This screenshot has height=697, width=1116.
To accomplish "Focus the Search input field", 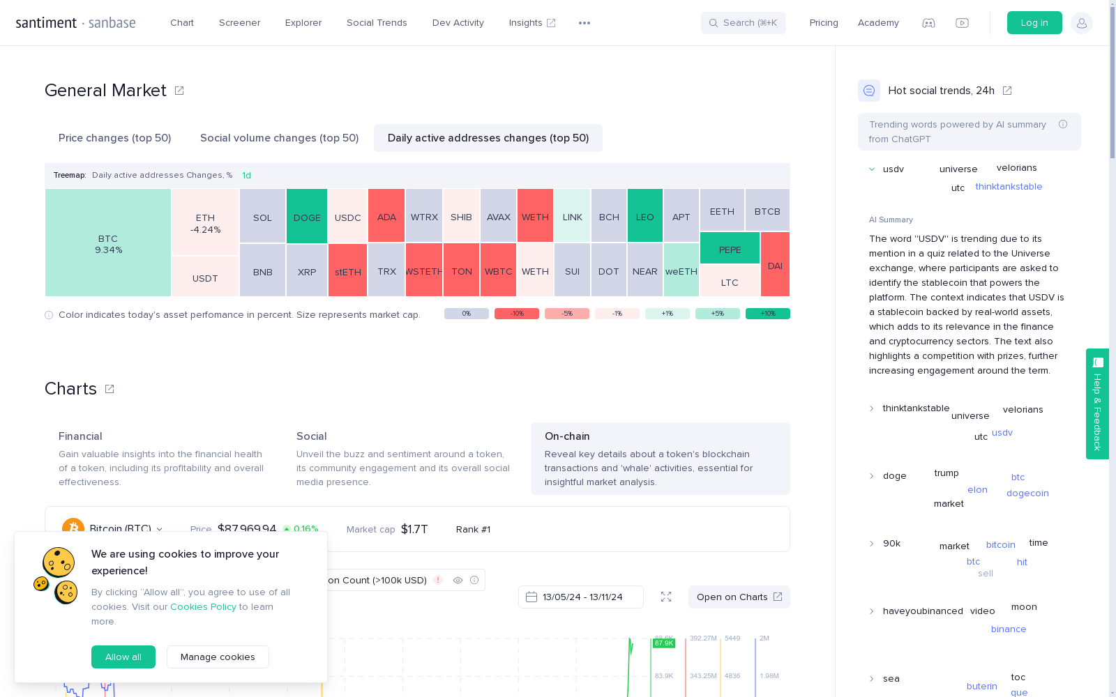I will click(744, 23).
